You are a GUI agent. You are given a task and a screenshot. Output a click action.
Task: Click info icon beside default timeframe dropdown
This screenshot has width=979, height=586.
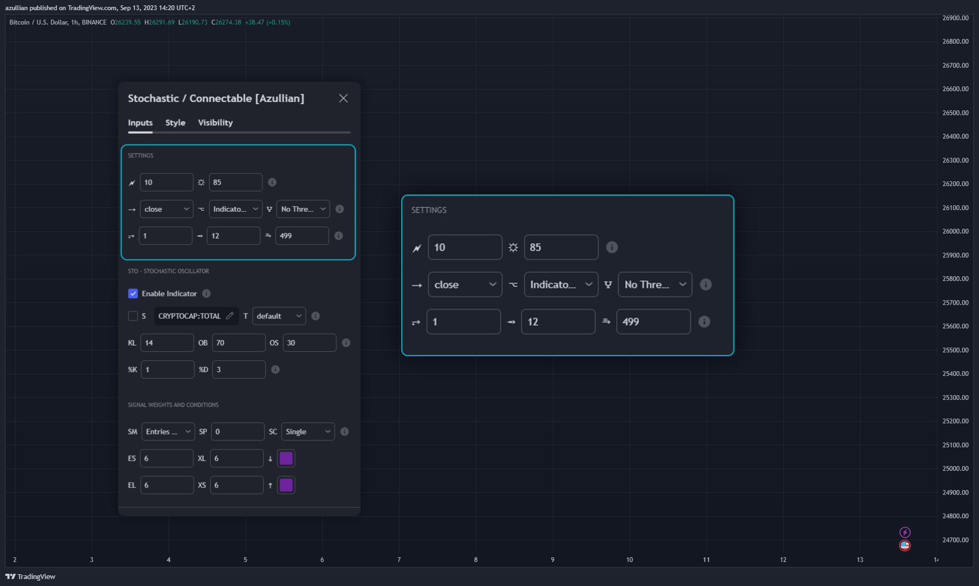(x=316, y=316)
